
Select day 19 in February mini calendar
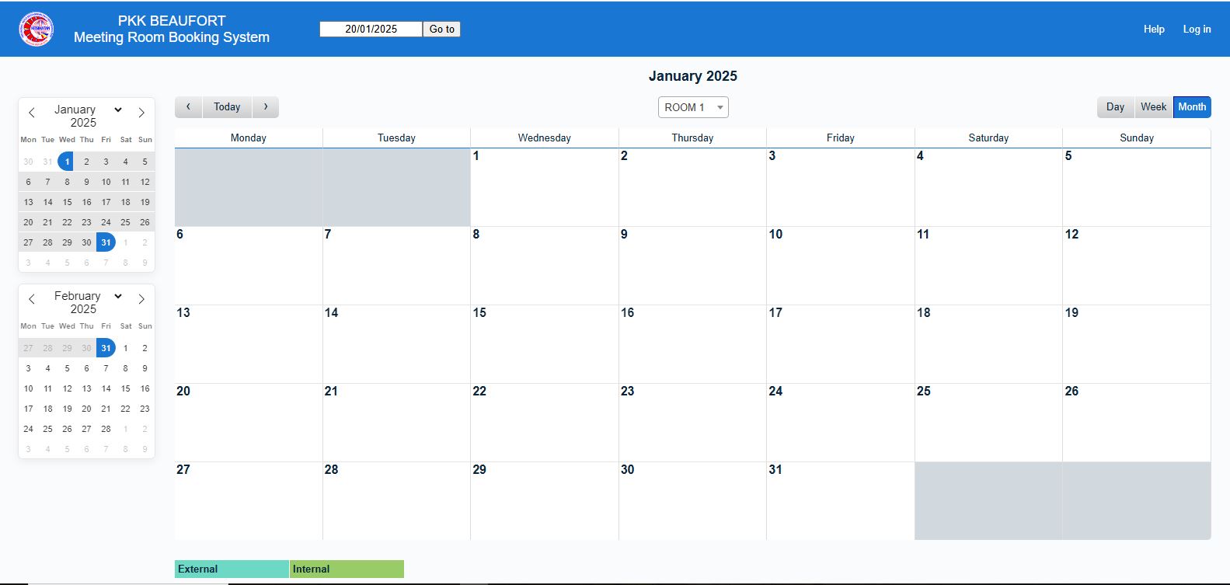pos(67,409)
